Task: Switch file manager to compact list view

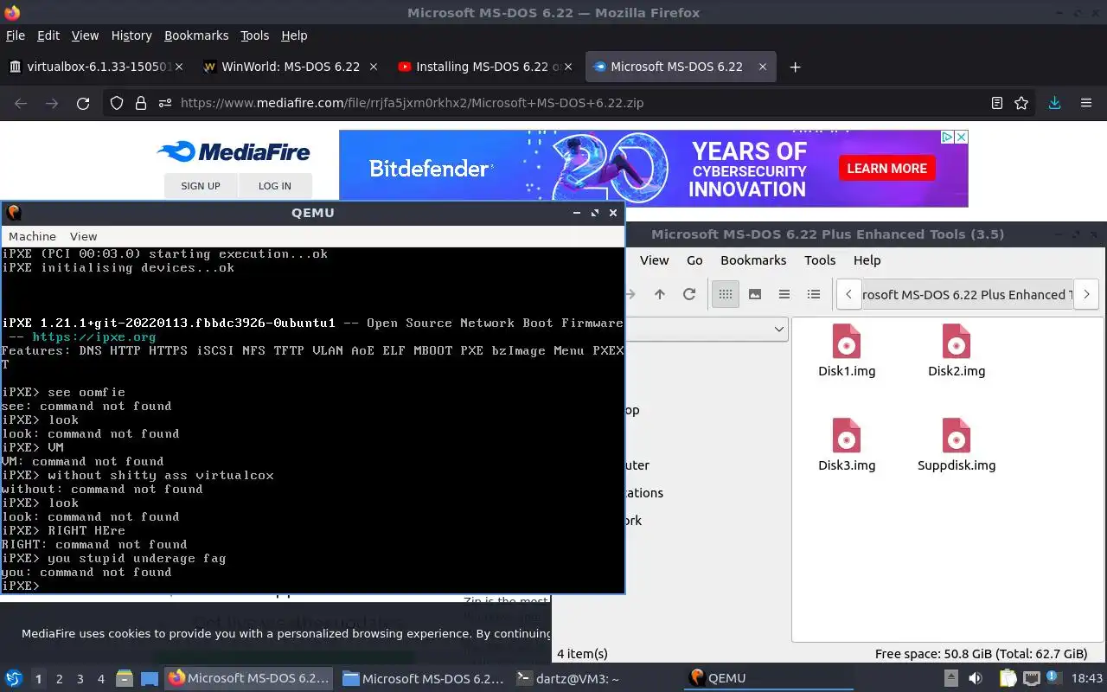Action: (784, 294)
